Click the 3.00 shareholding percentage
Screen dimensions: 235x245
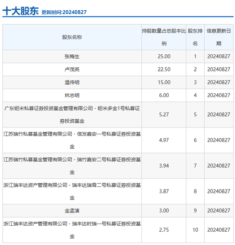[x=164, y=211]
